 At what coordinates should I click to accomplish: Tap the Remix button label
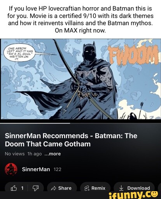tap(98, 188)
